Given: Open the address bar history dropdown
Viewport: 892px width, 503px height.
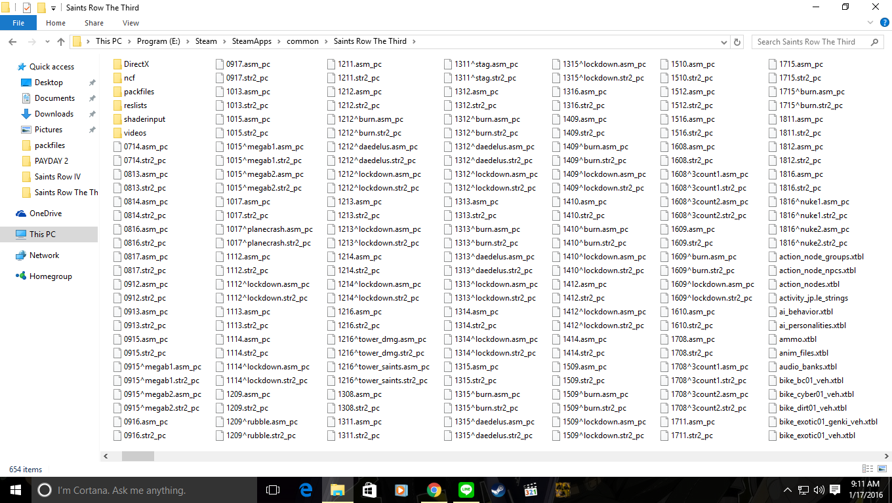Looking at the screenshot, I should tap(725, 41).
